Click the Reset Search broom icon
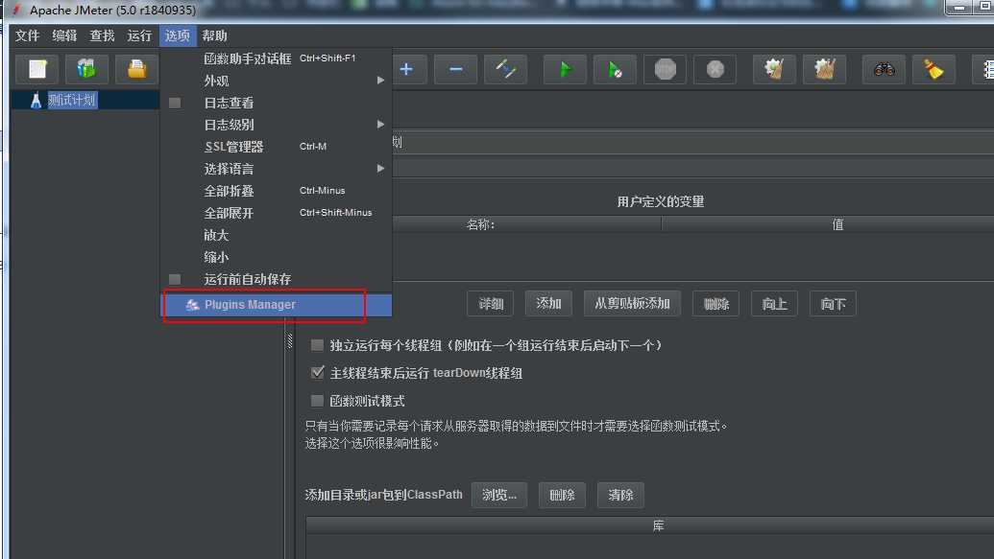 click(933, 69)
